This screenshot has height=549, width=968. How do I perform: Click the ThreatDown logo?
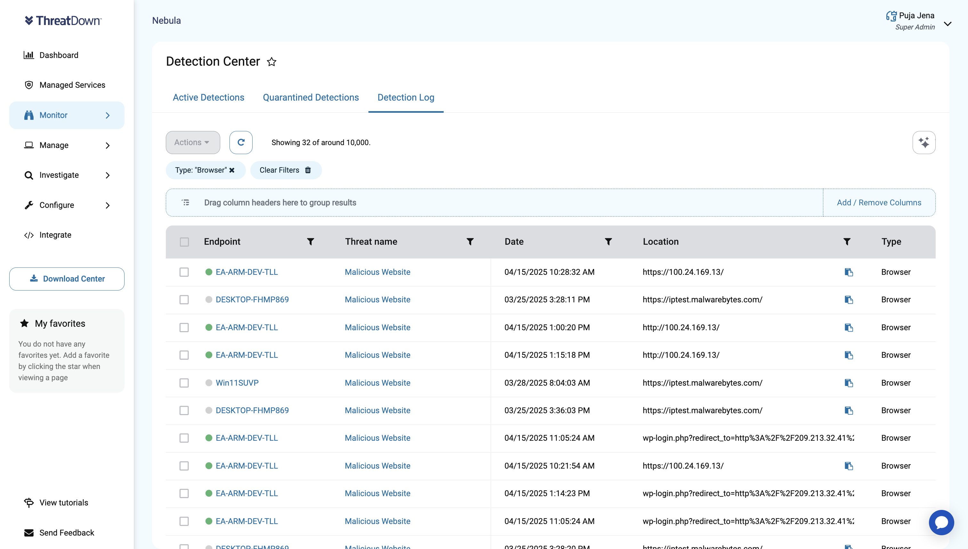point(63,20)
